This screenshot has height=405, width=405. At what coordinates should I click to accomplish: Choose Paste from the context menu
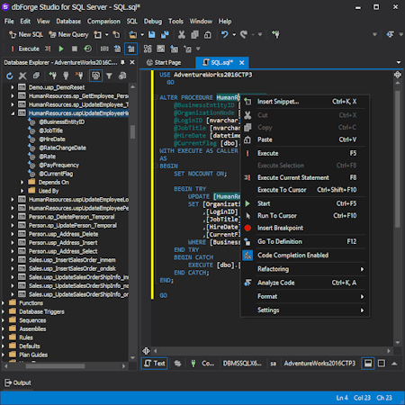click(x=305, y=139)
